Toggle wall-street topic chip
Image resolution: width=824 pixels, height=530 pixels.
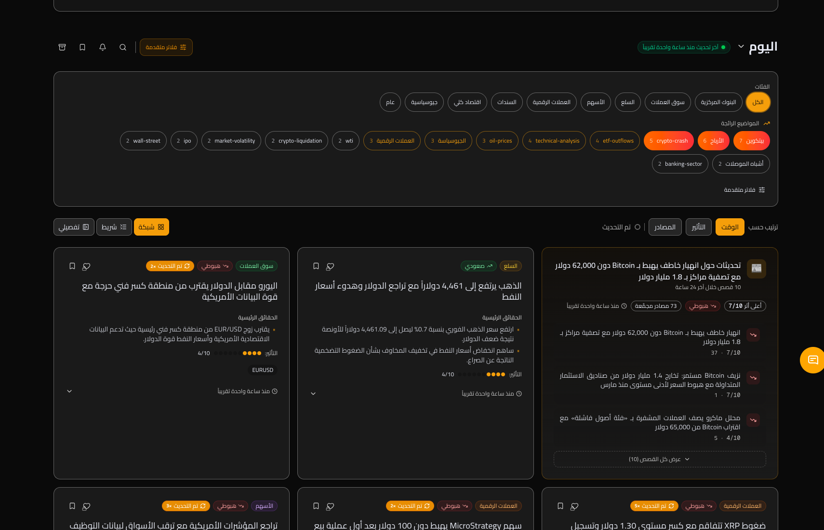(x=143, y=141)
